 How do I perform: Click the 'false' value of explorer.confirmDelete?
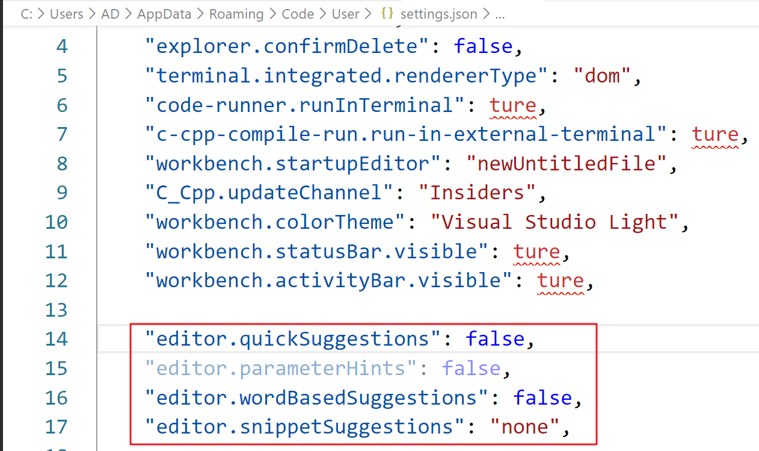[x=483, y=46]
